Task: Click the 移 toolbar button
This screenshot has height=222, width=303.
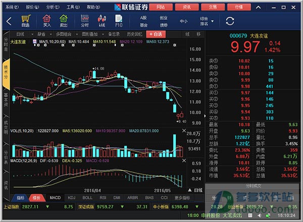Action: click(x=198, y=34)
